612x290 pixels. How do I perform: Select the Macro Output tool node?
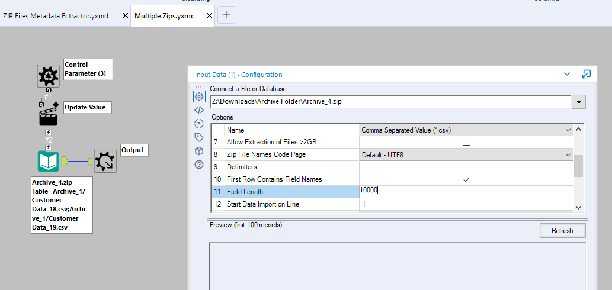click(x=105, y=161)
